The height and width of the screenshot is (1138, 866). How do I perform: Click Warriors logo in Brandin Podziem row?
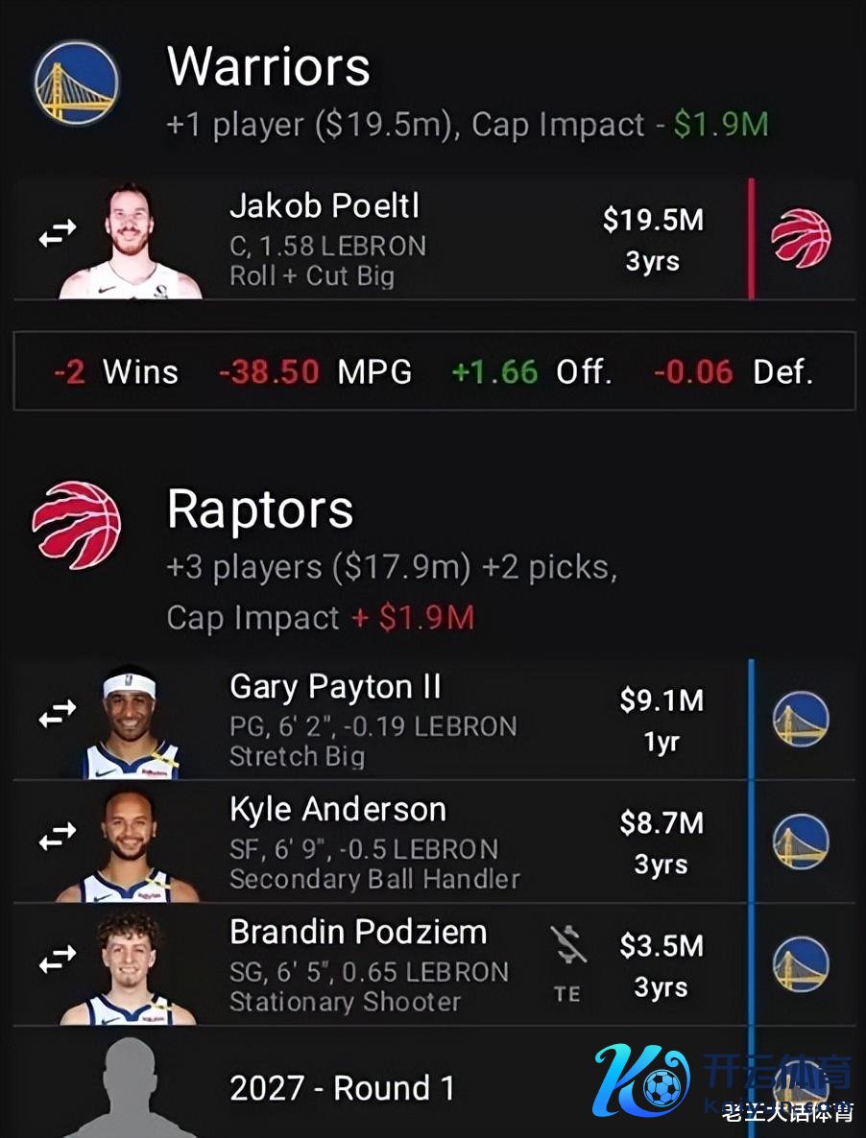pyautogui.click(x=801, y=964)
